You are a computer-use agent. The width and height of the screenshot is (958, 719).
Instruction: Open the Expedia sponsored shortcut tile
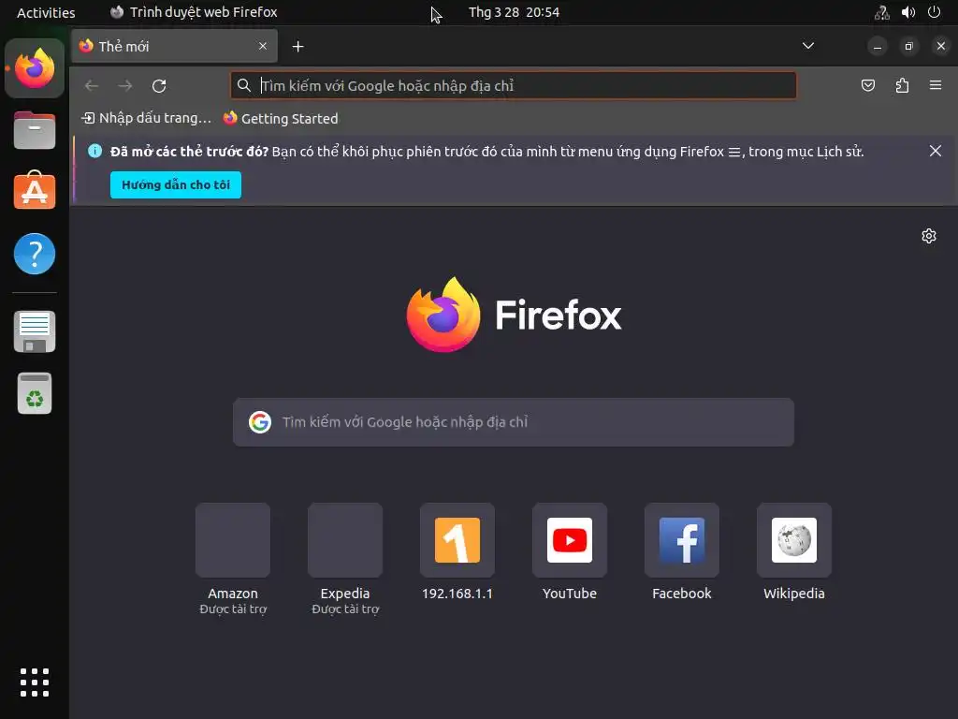[x=345, y=540]
